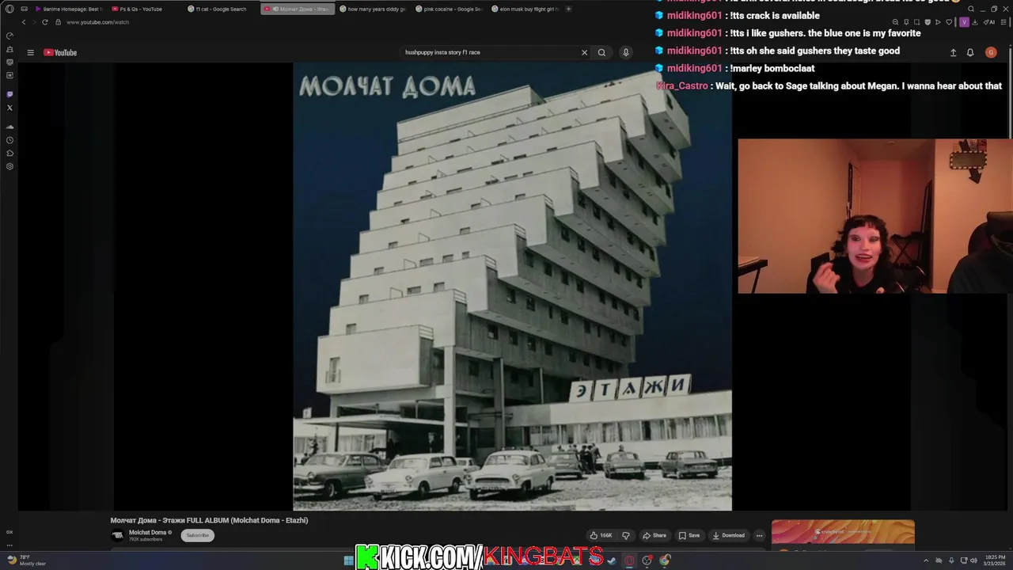Viewport: 1013px width, 570px height.
Task: Open the Molchat Doma channel name link
Action: pyautogui.click(x=148, y=533)
